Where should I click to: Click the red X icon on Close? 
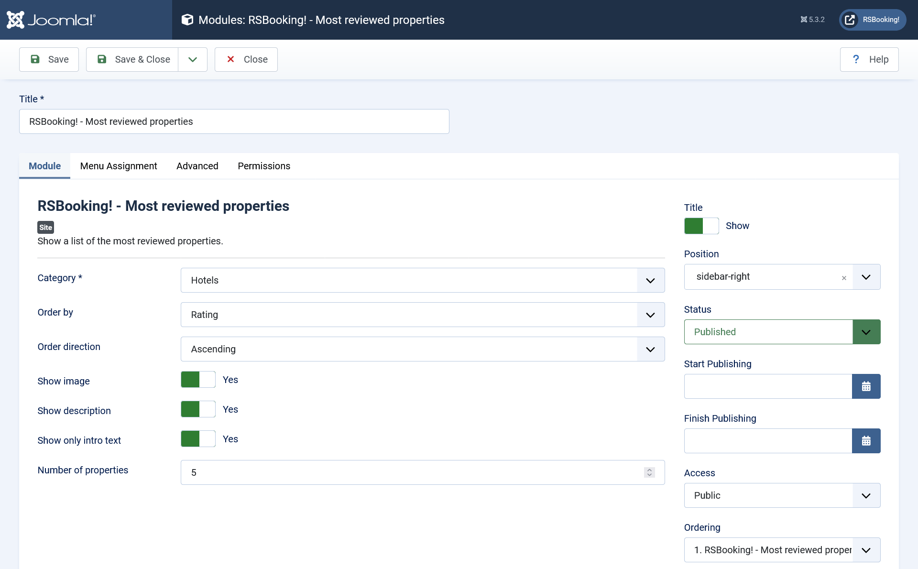230,59
